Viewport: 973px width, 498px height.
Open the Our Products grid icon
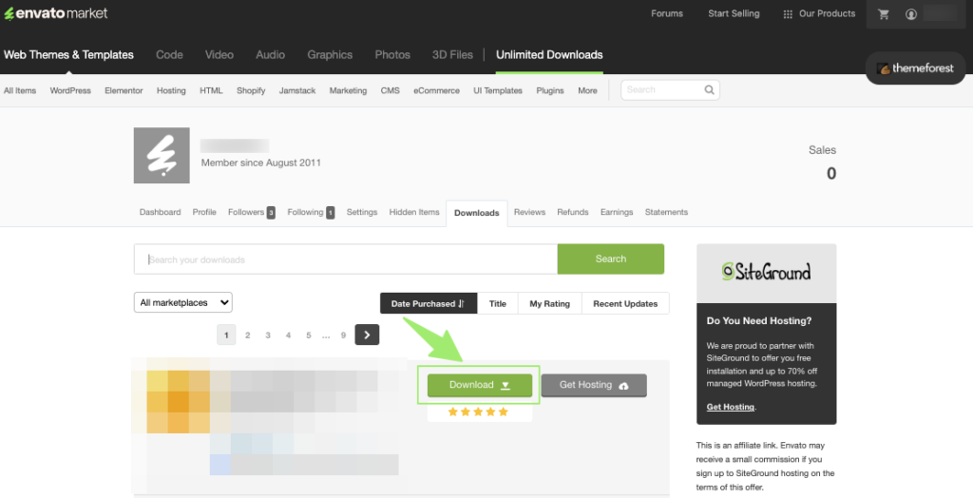788,13
